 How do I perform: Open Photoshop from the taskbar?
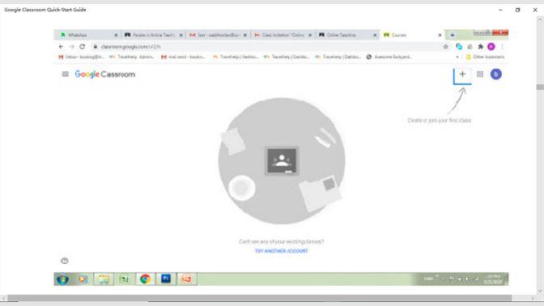pyautogui.click(x=166, y=279)
